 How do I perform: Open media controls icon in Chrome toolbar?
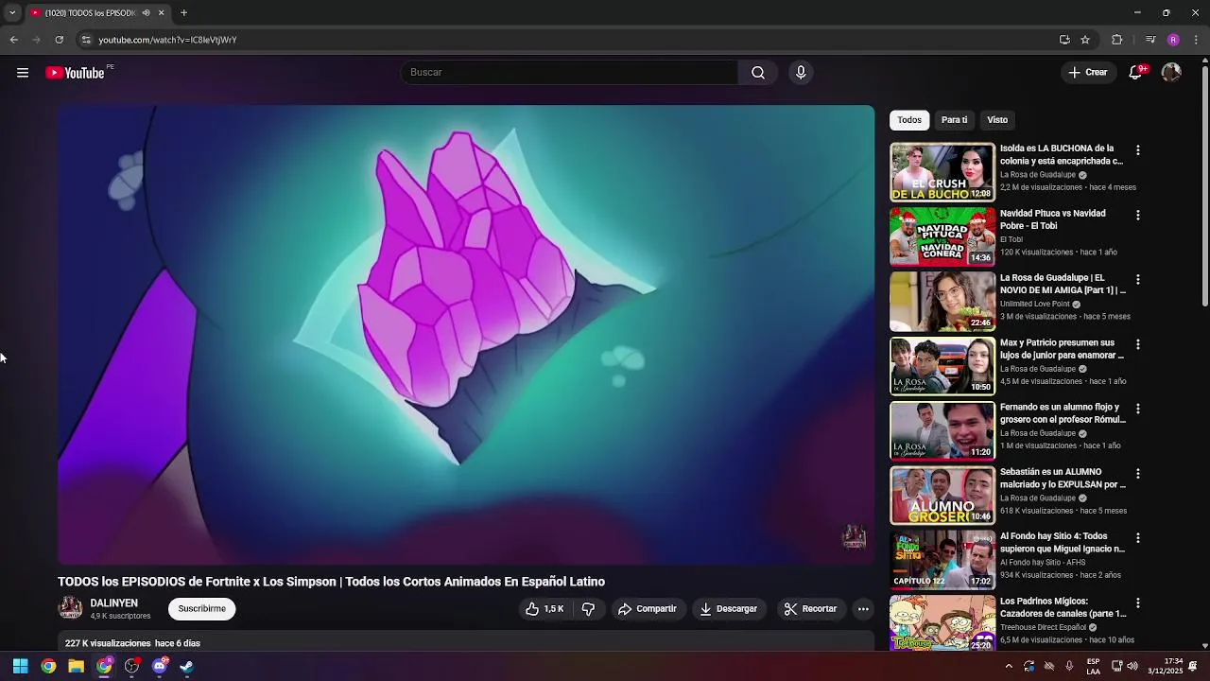1150,40
